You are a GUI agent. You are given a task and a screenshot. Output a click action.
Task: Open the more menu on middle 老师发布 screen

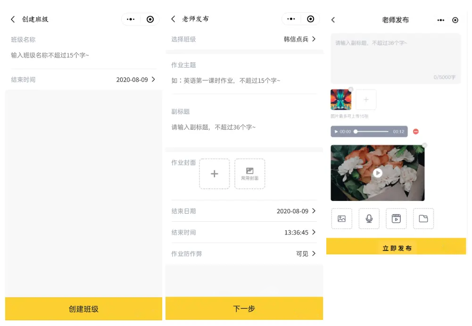pyautogui.click(x=291, y=19)
